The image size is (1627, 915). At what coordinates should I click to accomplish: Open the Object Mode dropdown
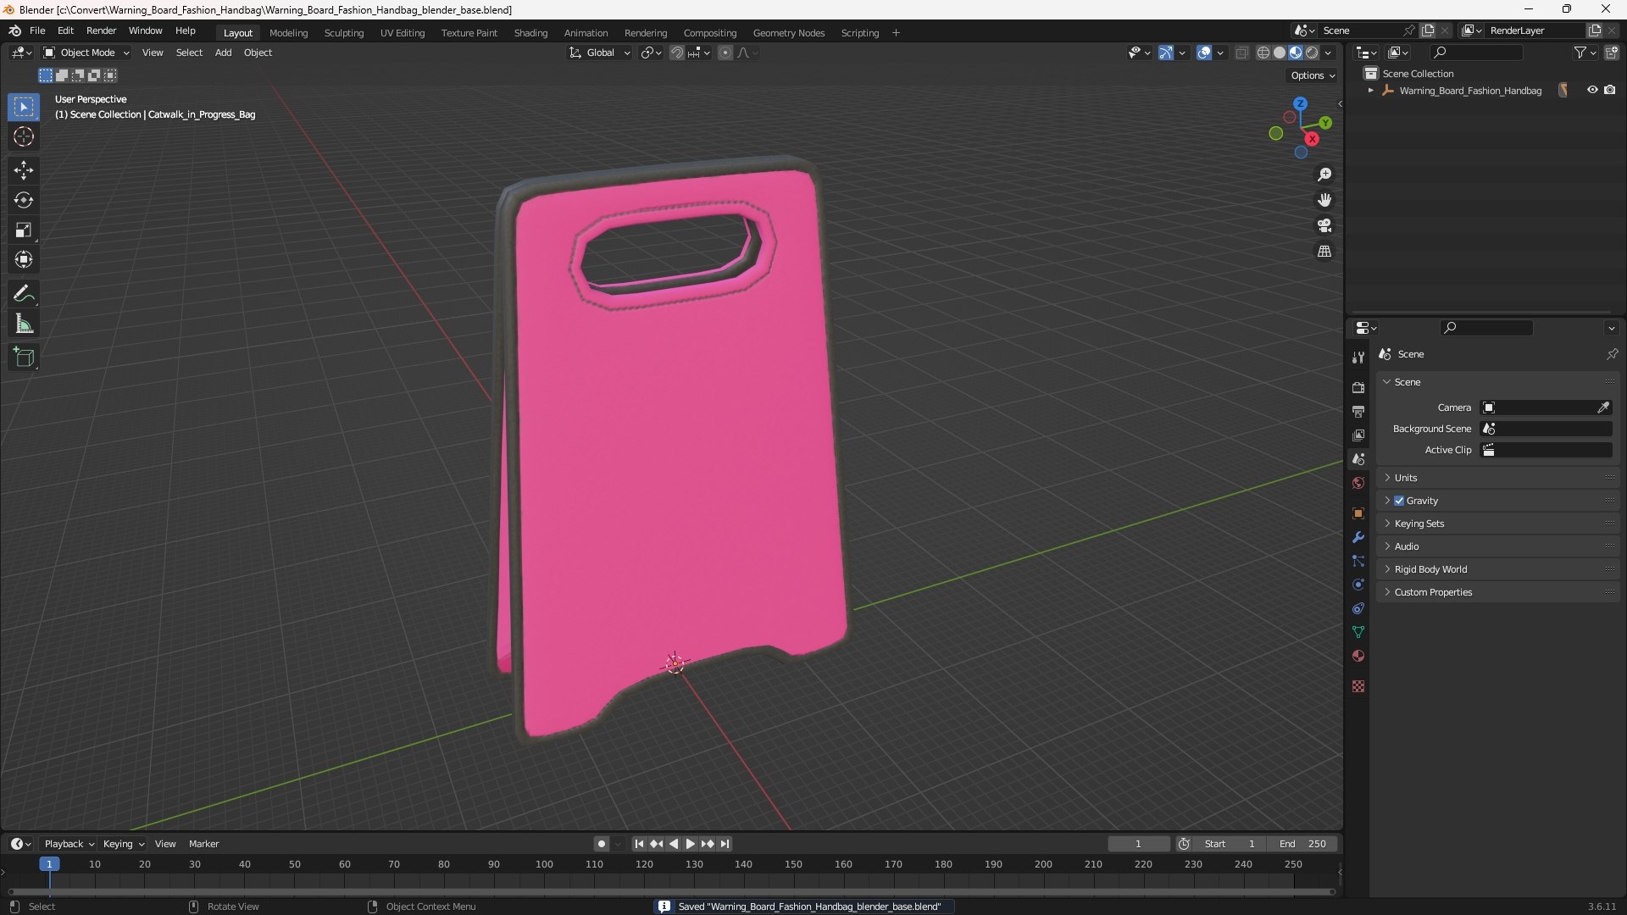tap(86, 53)
